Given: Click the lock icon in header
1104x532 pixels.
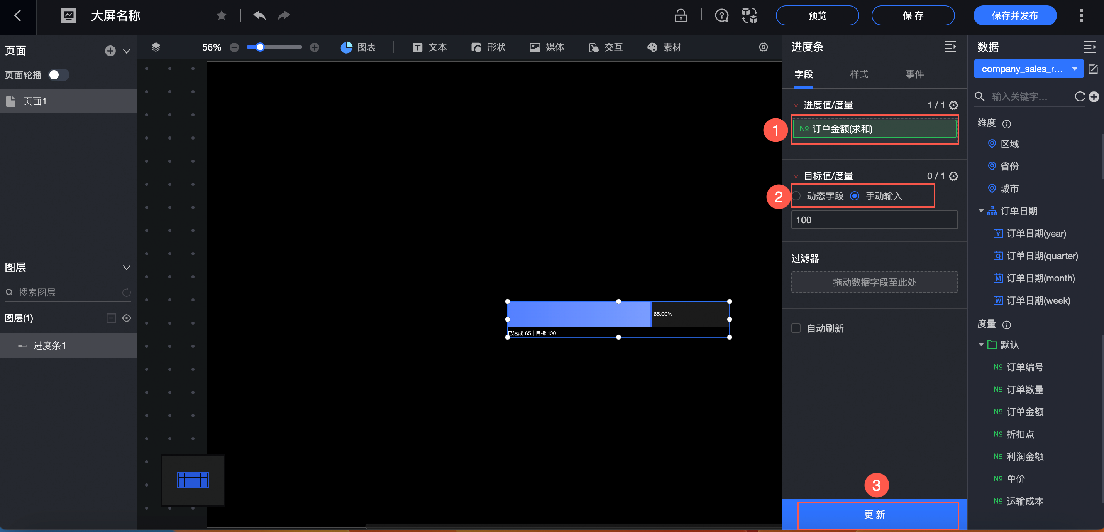Looking at the screenshot, I should 681,16.
